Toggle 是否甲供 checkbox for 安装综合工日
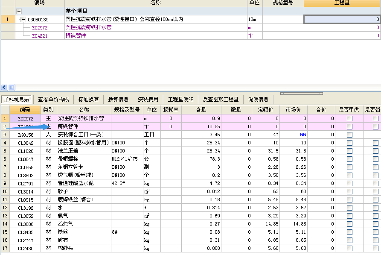Screen dimensions: 381x255 [x=349, y=135]
